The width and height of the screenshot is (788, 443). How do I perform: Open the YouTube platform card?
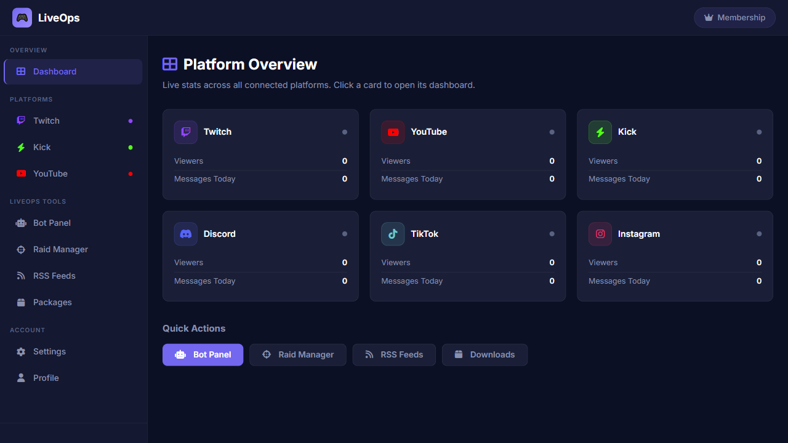point(468,154)
